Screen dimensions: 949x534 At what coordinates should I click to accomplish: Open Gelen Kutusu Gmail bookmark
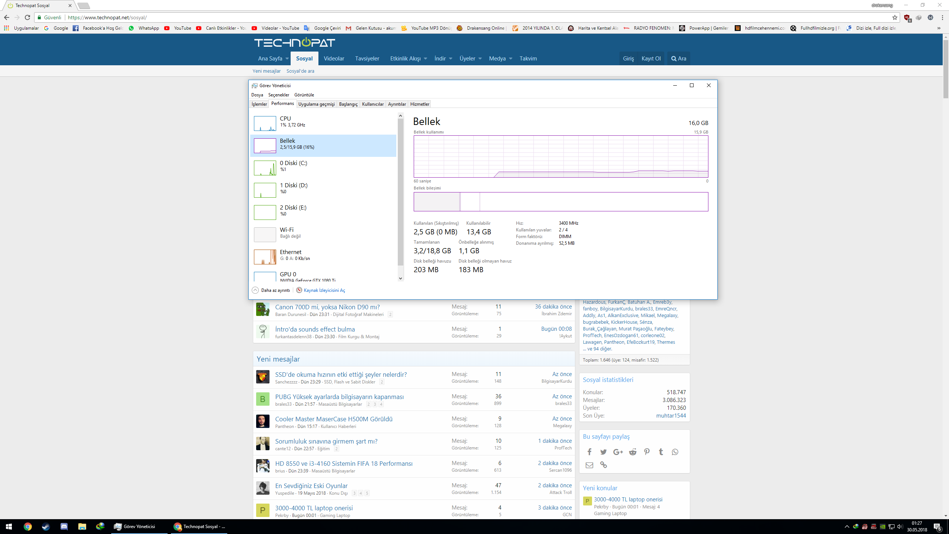pos(371,28)
